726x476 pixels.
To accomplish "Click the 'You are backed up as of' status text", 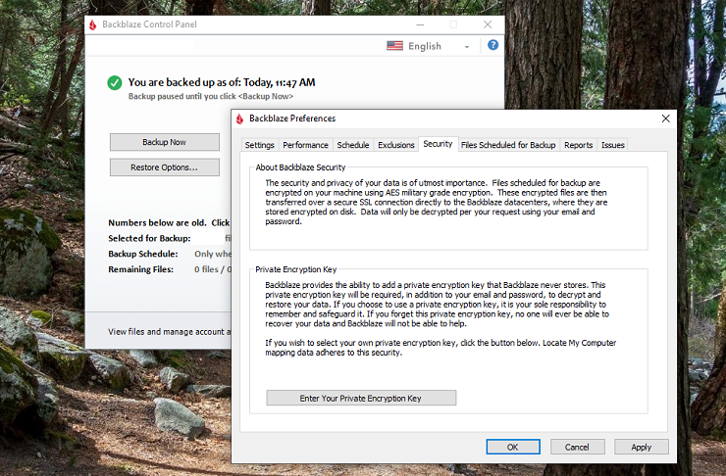I will click(222, 82).
